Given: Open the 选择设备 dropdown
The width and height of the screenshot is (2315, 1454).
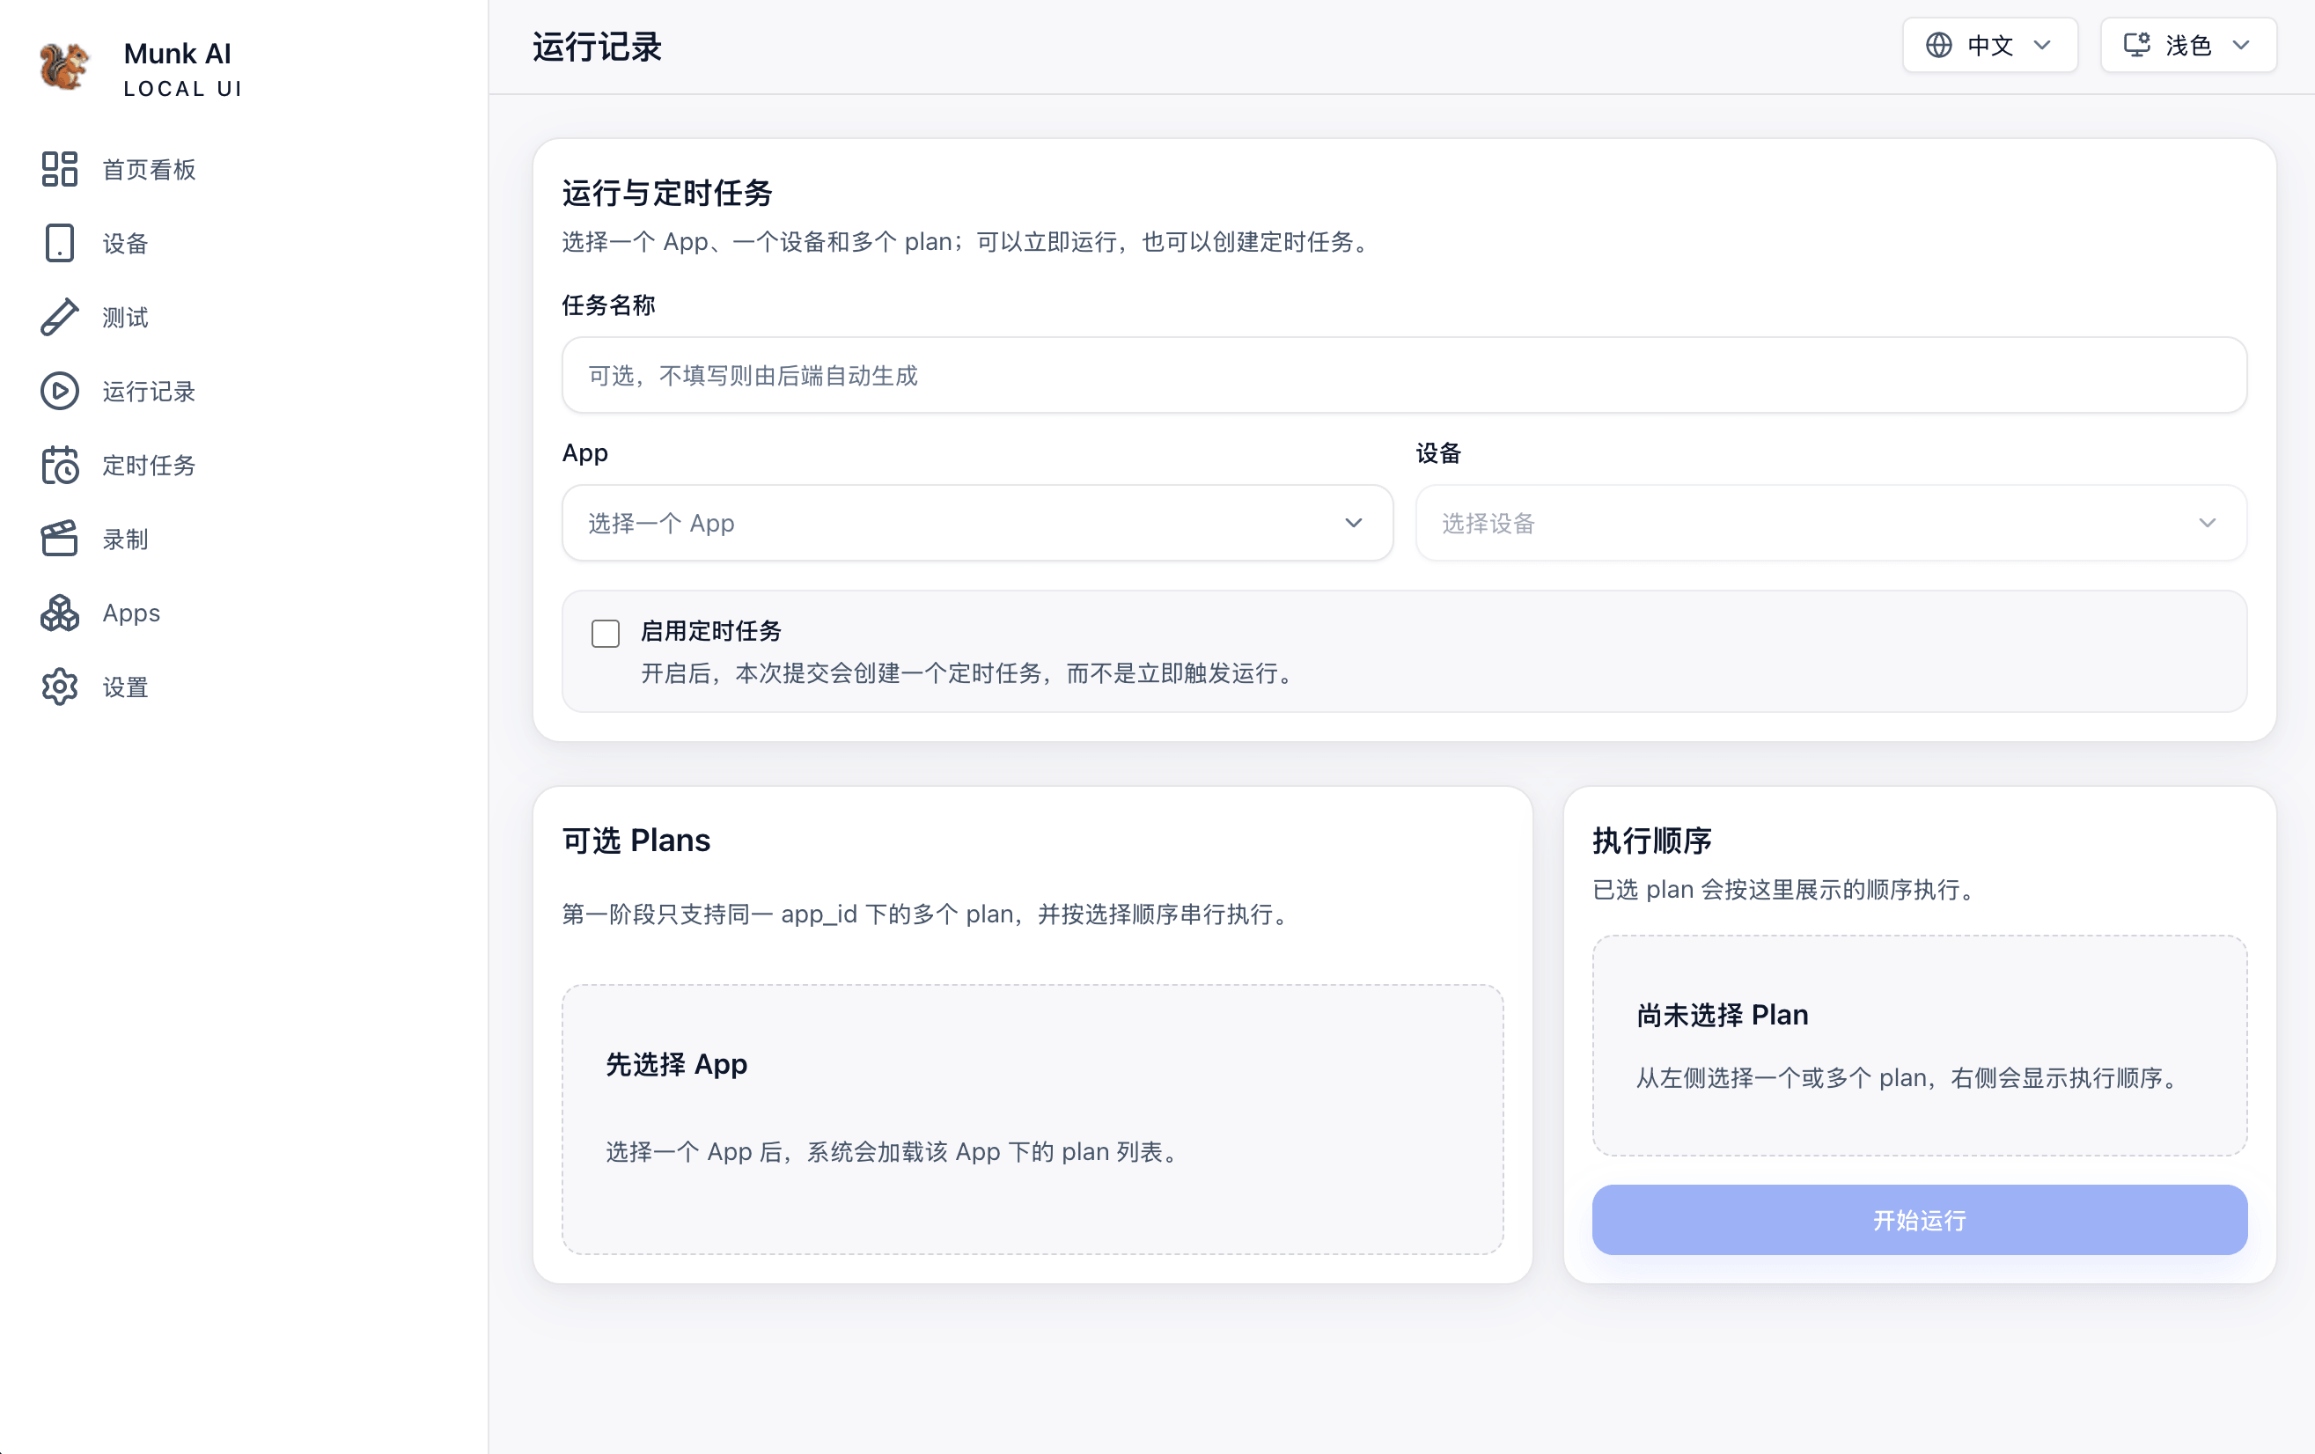Looking at the screenshot, I should coord(1831,523).
